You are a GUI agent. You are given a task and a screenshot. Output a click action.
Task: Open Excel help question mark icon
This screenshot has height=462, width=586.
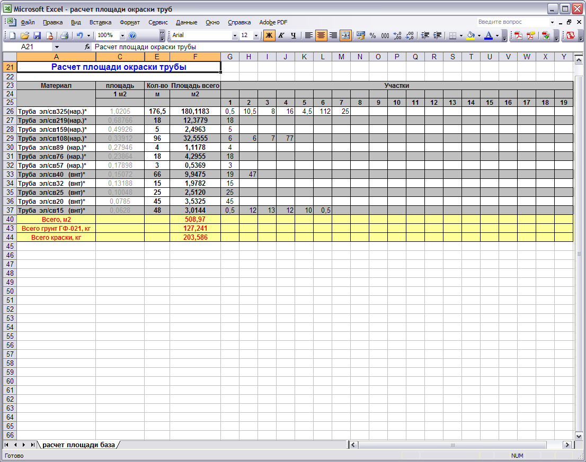coord(132,35)
